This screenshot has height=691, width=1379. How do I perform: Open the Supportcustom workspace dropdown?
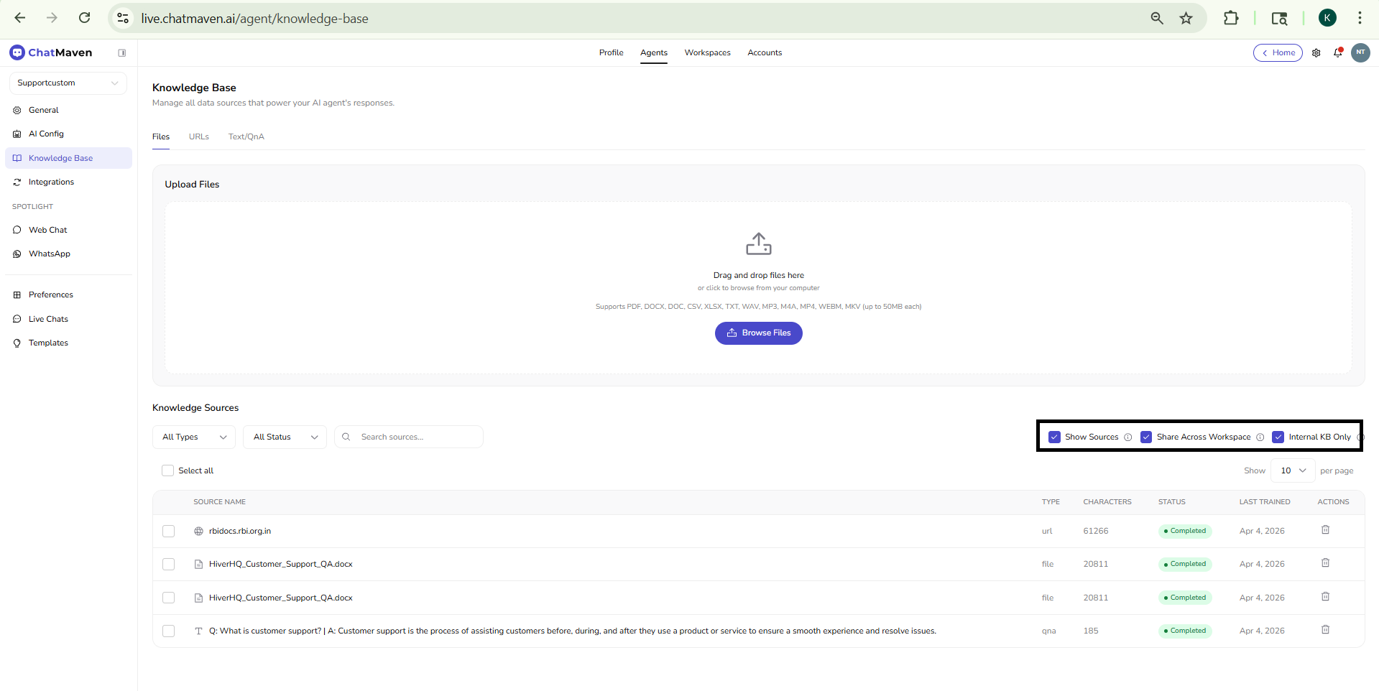[68, 83]
